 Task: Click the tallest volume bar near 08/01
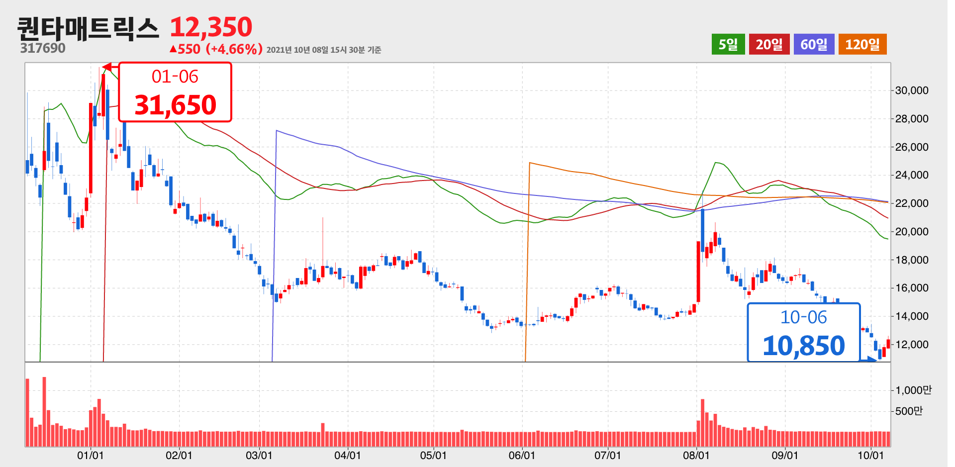coord(703,422)
